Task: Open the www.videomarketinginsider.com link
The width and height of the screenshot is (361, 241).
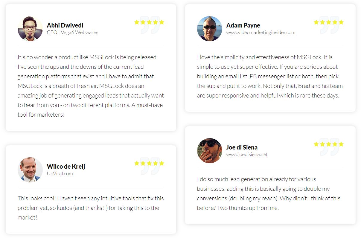Action: 261,33
